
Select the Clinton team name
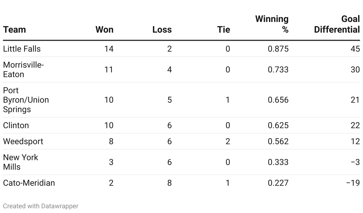[16, 125]
